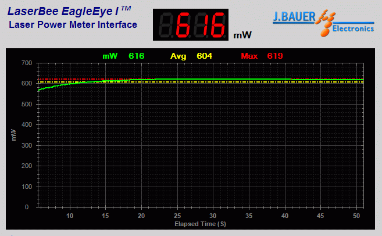Click the 500 y-axis tick label
382x236 pixels.
click(27, 104)
